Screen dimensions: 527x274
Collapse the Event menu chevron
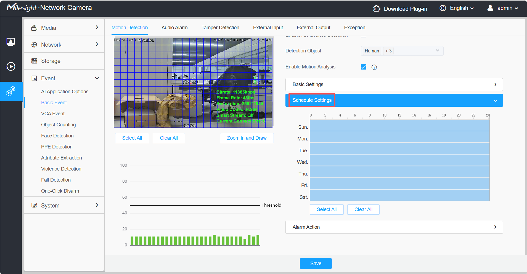[x=97, y=78]
